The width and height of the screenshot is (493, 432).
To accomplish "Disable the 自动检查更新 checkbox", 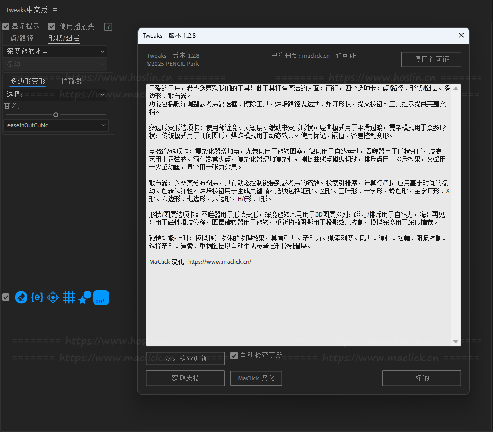I will pos(234,356).
